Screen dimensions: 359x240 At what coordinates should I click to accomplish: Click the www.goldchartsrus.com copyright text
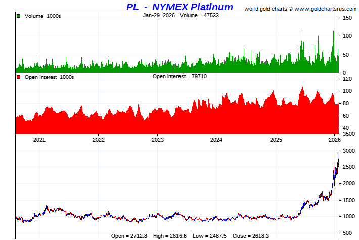300,9
